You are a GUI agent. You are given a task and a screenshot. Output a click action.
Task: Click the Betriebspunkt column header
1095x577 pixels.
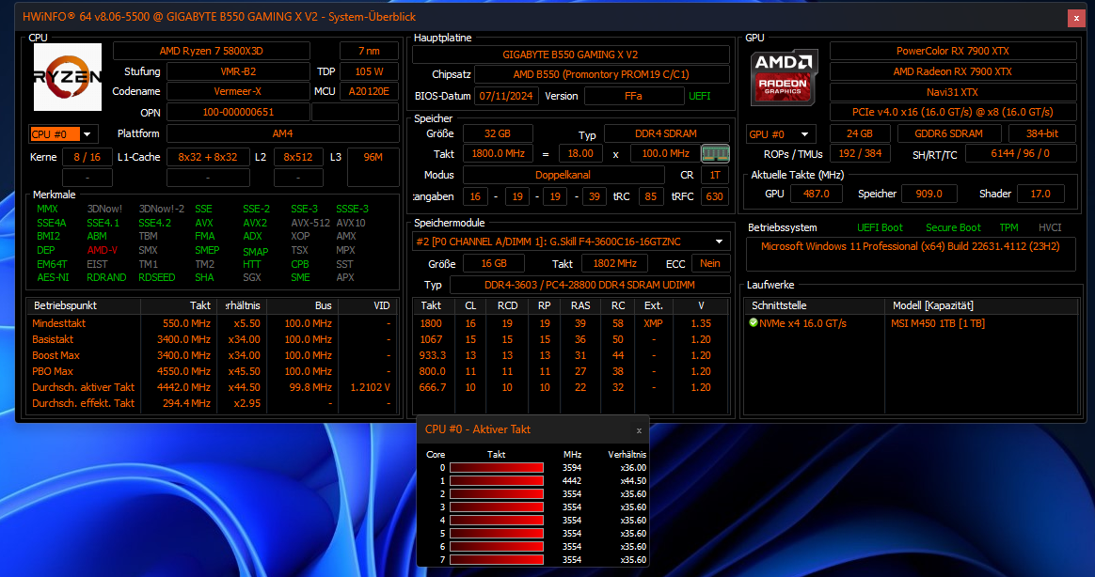84,305
